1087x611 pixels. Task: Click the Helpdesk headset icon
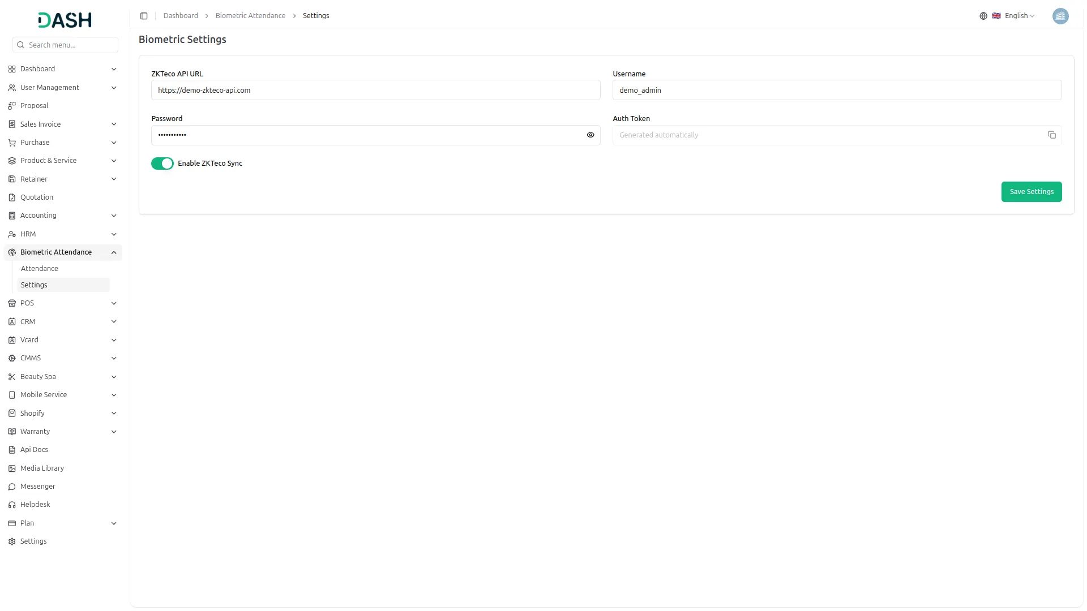(12, 505)
